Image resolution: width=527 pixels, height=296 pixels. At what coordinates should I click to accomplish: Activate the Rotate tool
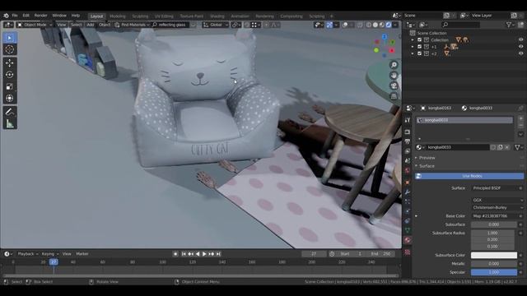coord(10,75)
